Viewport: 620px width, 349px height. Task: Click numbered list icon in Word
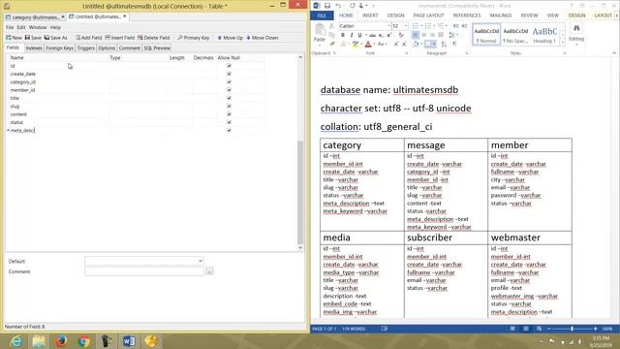coord(428,26)
